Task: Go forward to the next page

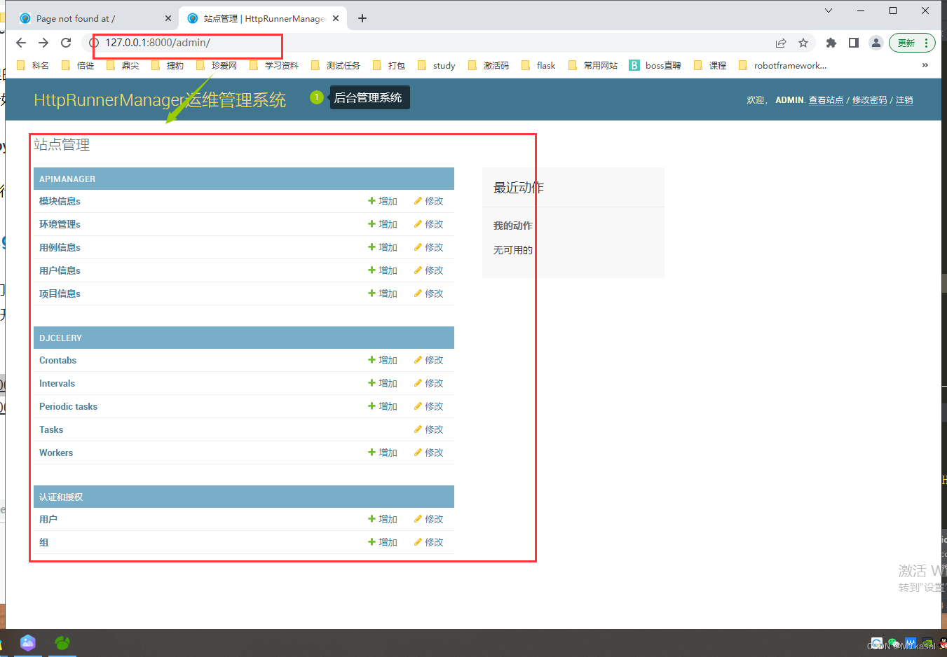Action: [x=43, y=43]
